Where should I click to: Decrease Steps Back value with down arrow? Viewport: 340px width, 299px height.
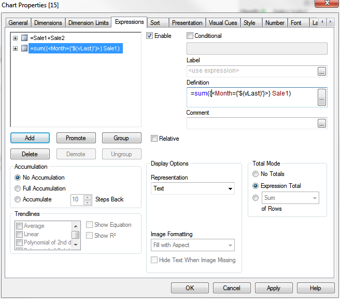point(88,202)
